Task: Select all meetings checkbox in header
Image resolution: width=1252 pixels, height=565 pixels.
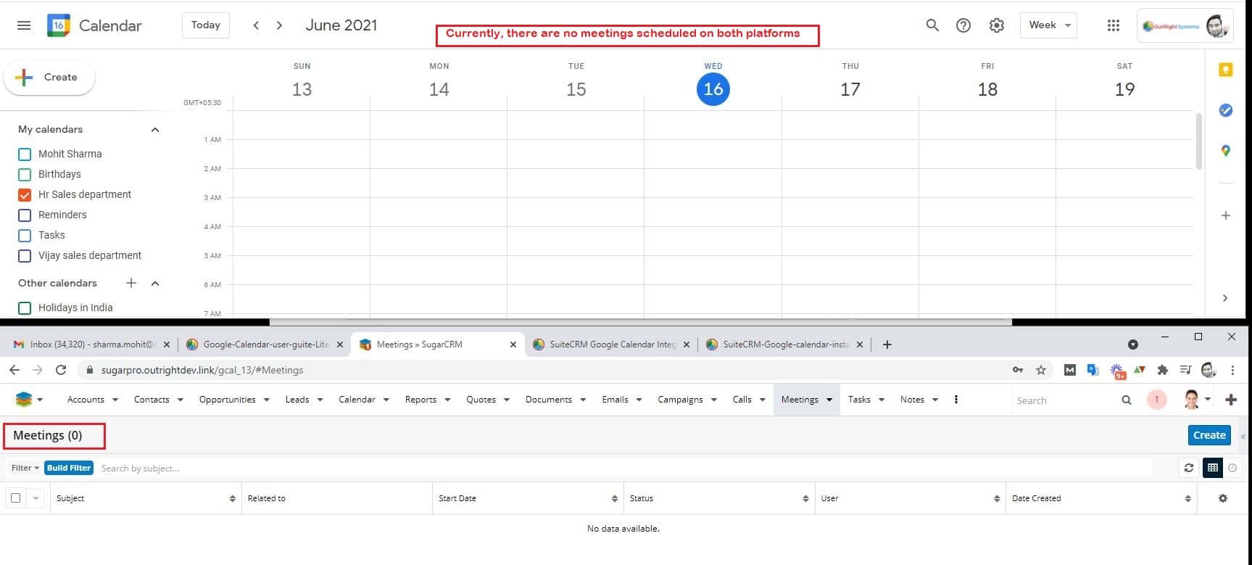Action: pos(15,498)
